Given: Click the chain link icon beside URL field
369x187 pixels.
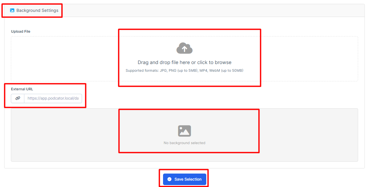Looking at the screenshot, I should click(x=18, y=98).
